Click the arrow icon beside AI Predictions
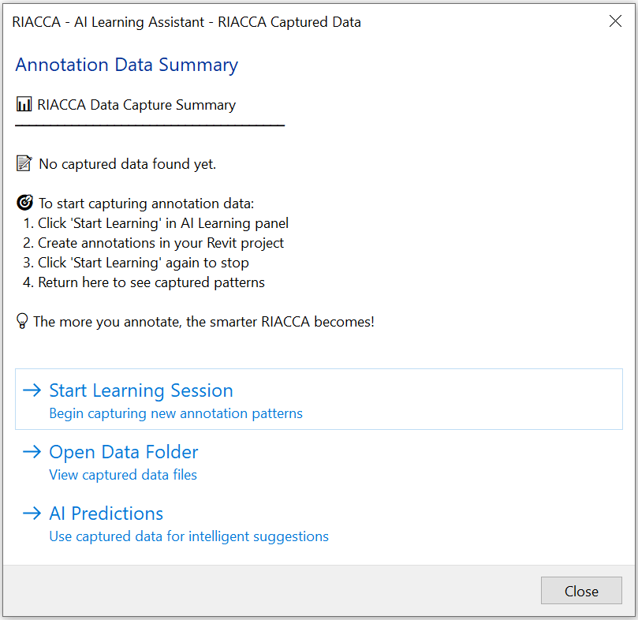The image size is (638, 620). (32, 513)
